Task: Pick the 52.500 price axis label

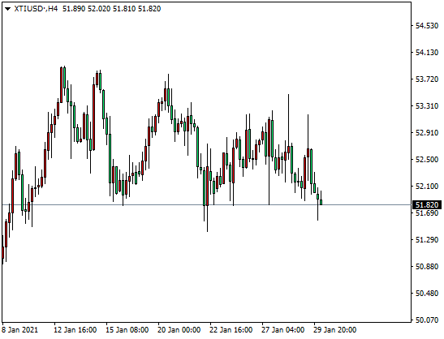Action: tap(427, 160)
